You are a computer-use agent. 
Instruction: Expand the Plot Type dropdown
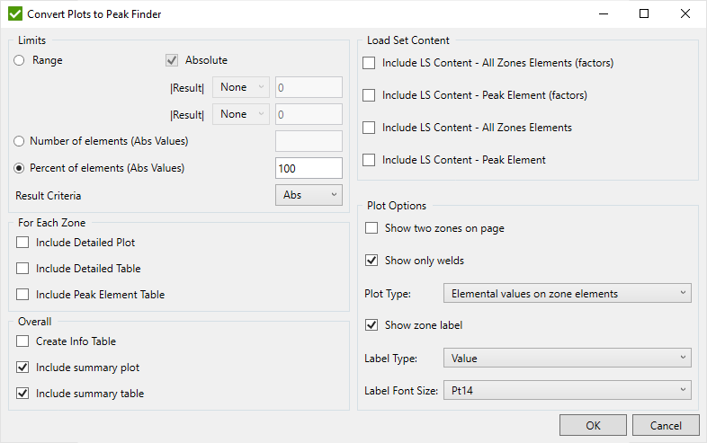567,293
